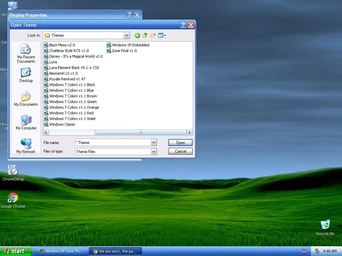Click the green Back arrow icon
Image resolution: width=342 pixels, height=256 pixels.
(x=137, y=35)
